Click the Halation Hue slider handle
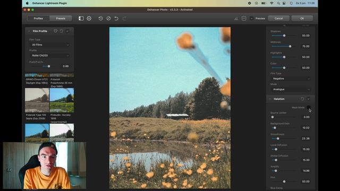 [x=284, y=181]
